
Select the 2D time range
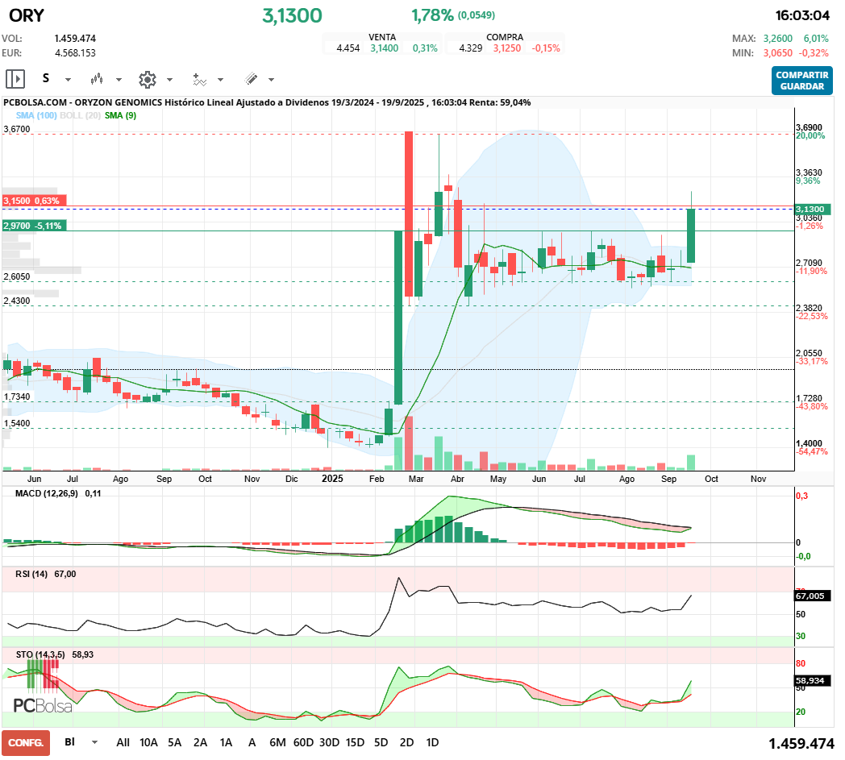coord(407,743)
